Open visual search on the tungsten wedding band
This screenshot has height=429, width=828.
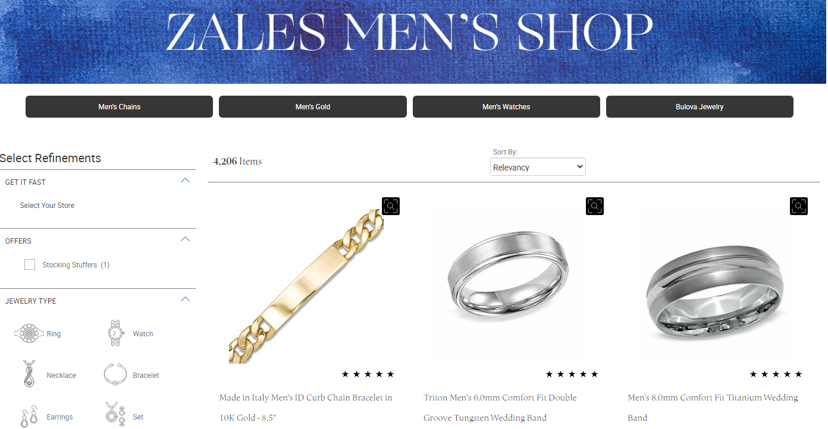click(595, 206)
